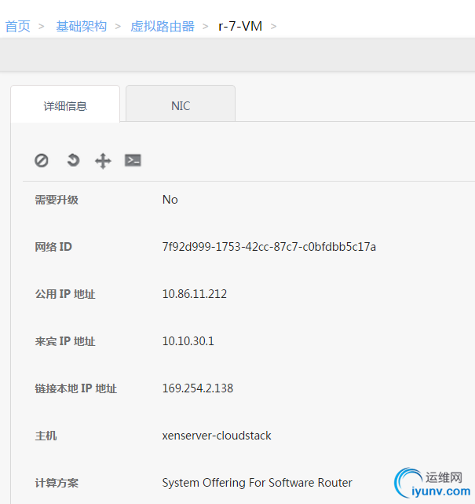
Task: Click the stop router icon
Action: click(x=42, y=160)
